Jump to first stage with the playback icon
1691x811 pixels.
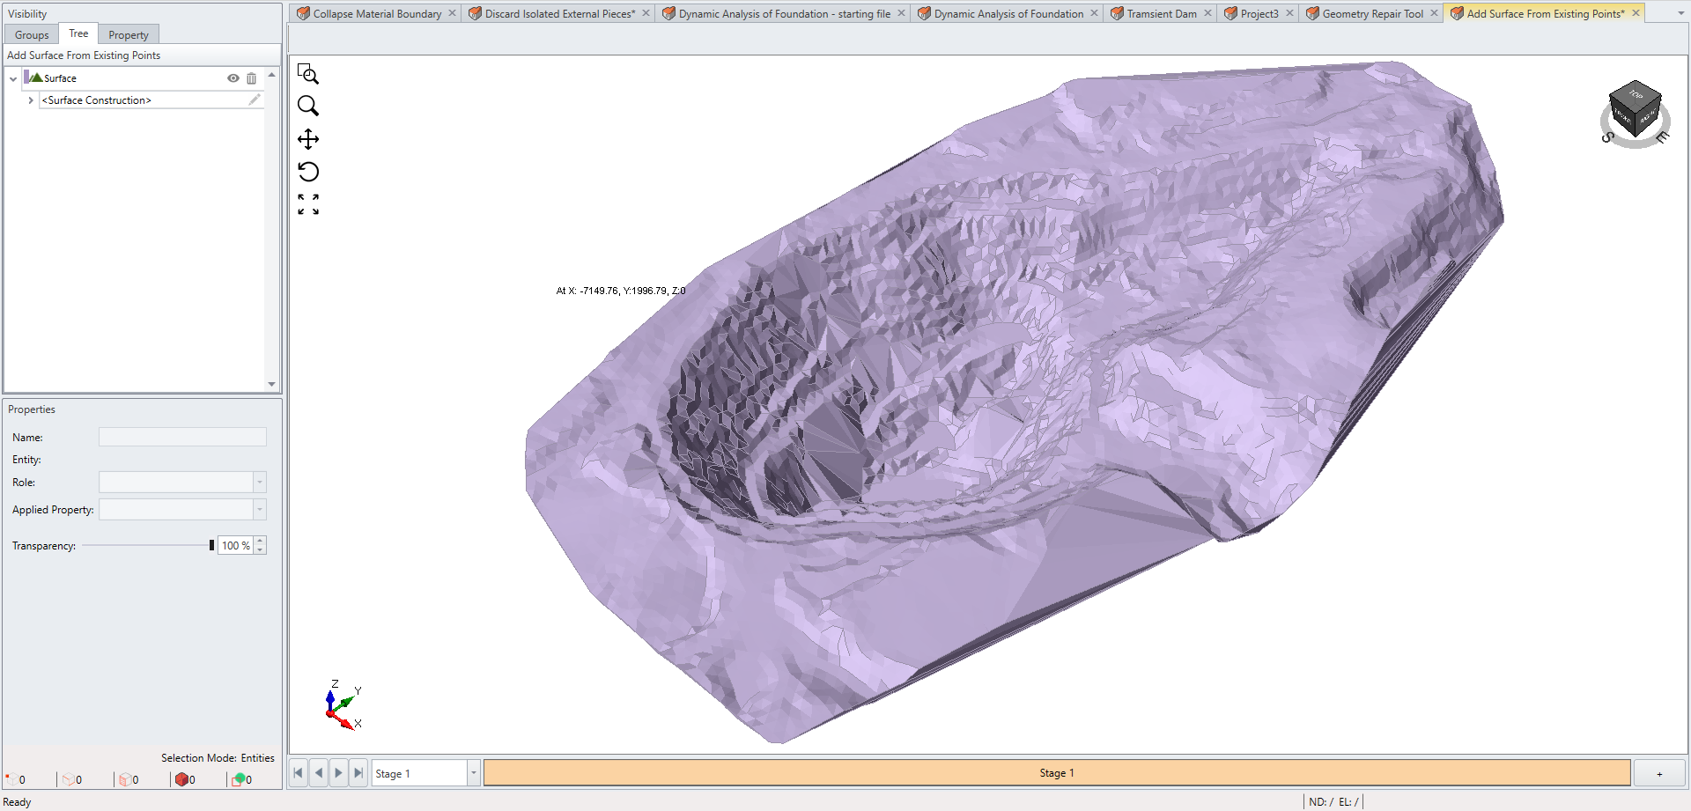click(x=298, y=772)
